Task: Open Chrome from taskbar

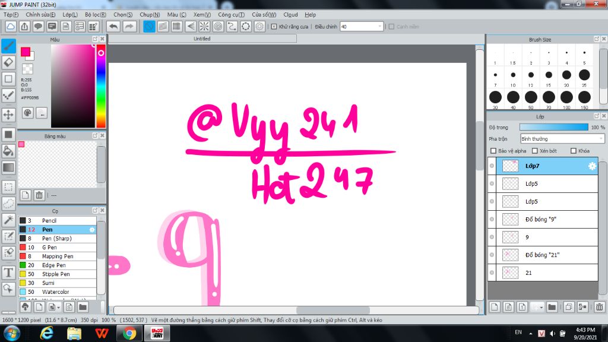Action: (129, 334)
